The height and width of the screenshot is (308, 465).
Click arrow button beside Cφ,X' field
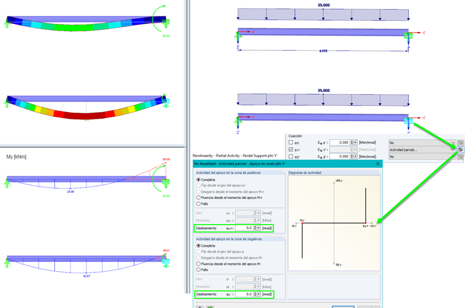click(x=355, y=143)
